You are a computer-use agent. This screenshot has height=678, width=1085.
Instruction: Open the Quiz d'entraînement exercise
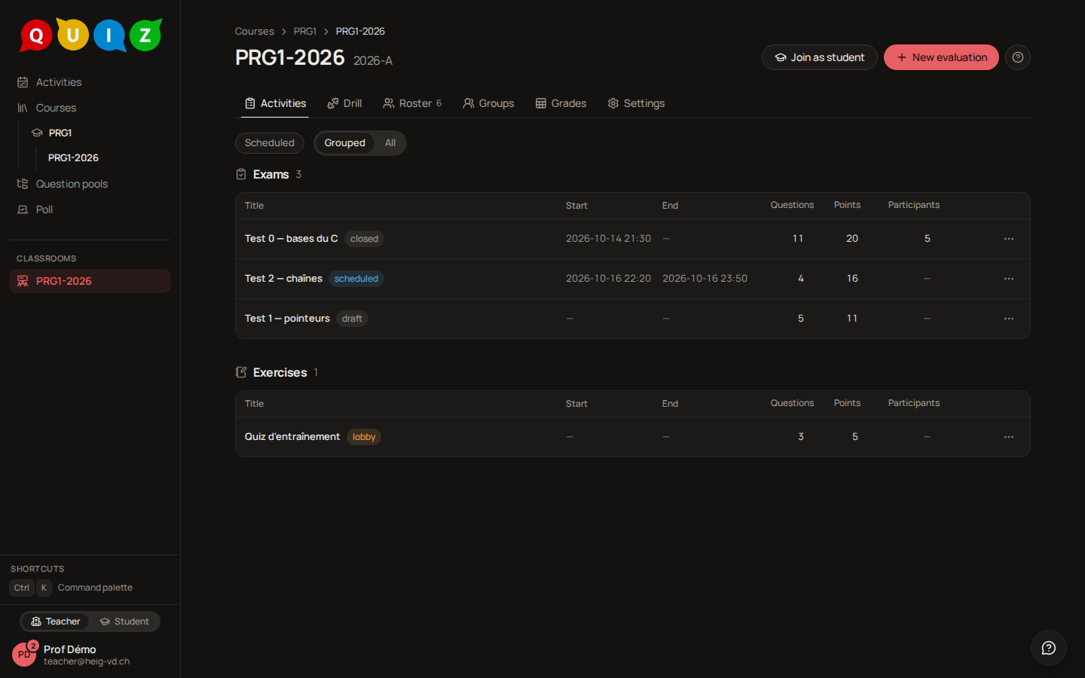pos(292,437)
